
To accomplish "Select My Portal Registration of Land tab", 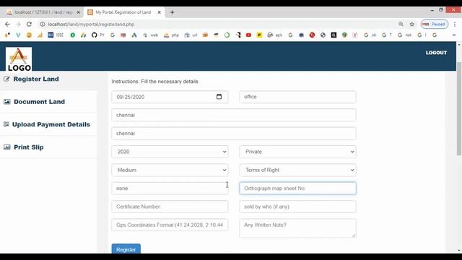I will (123, 12).
